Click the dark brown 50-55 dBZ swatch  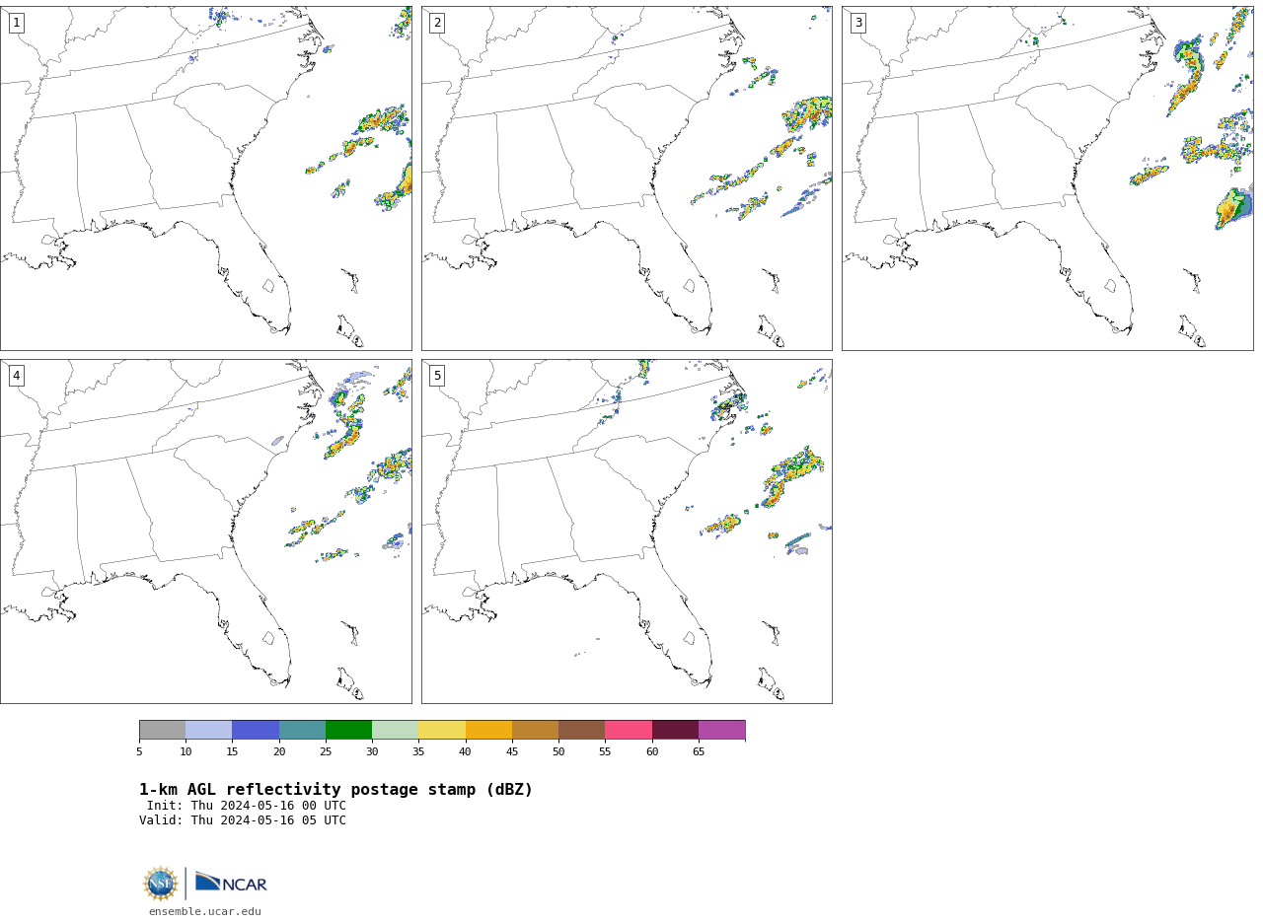pos(581,730)
